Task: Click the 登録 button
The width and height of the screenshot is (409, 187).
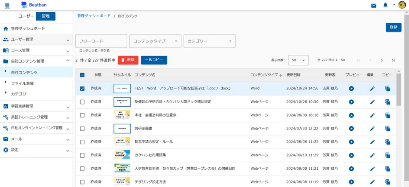Action: (393, 27)
